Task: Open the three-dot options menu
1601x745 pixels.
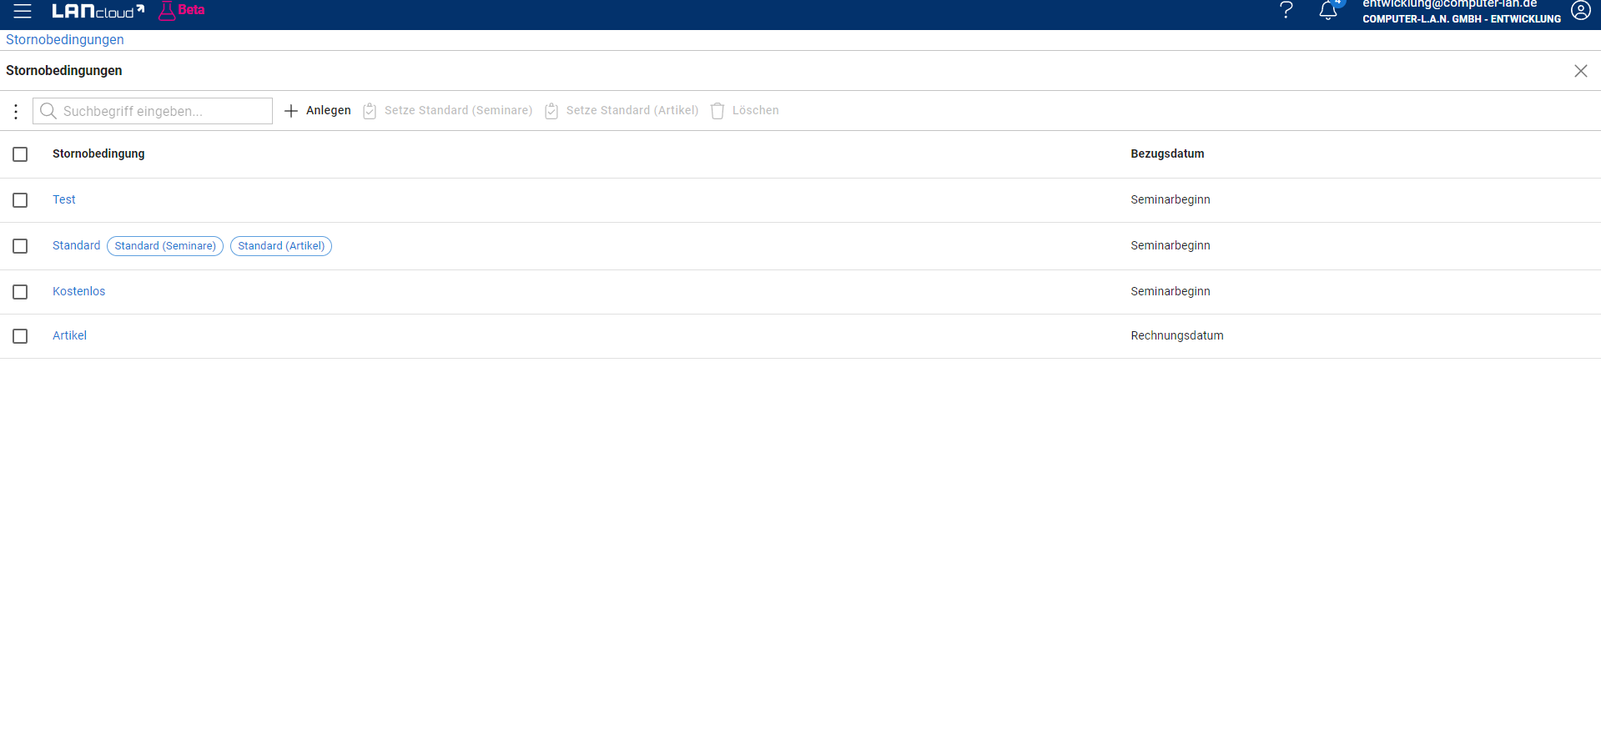Action: point(16,111)
